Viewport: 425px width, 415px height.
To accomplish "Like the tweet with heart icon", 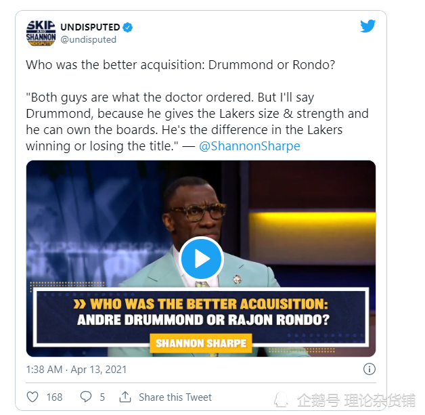I will (x=32, y=397).
